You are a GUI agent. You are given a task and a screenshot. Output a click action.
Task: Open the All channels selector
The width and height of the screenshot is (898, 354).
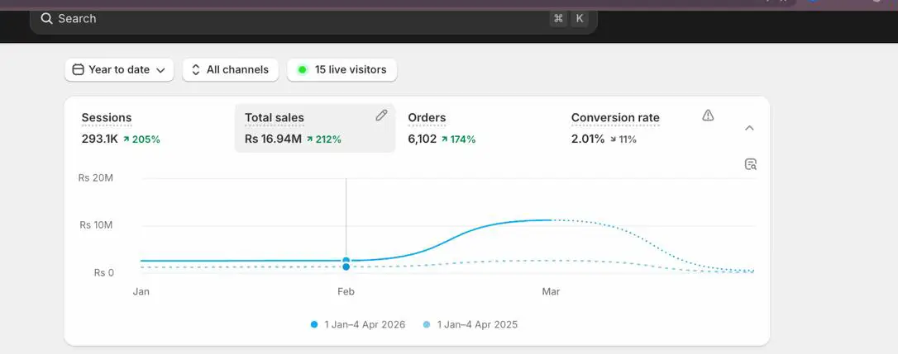pyautogui.click(x=231, y=70)
